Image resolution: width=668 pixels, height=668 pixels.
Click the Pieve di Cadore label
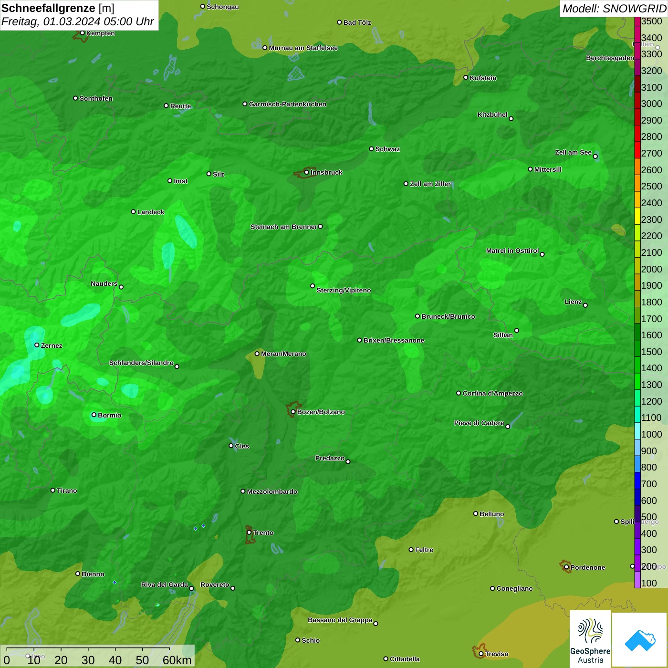[x=479, y=423]
